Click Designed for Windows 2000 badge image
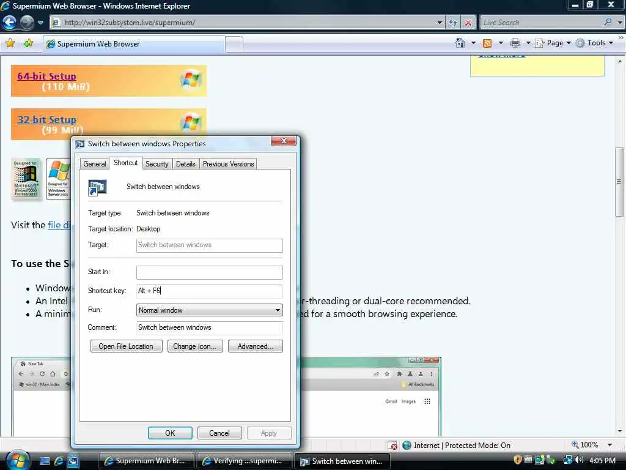626x470 pixels. click(x=26, y=179)
